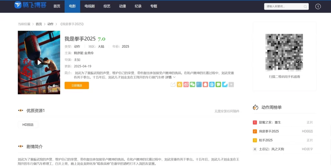The image size is (331, 167).
Task: Select the HD国语 source button
Action: click(28, 125)
